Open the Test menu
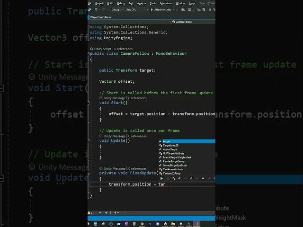The width and height of the screenshot is (303, 227). 131,3
